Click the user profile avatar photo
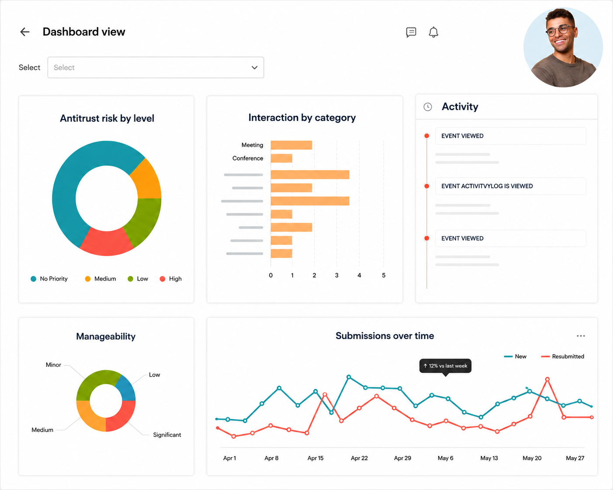 tap(563, 47)
